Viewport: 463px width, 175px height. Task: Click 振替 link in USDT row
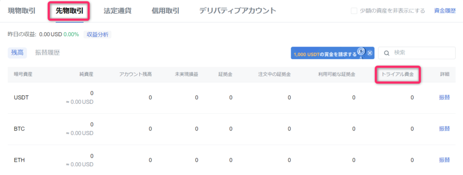tap(444, 97)
